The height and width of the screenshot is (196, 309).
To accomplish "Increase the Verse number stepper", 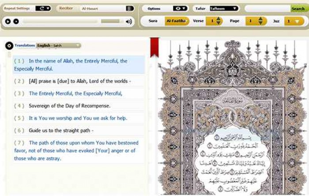I will click(219, 19).
